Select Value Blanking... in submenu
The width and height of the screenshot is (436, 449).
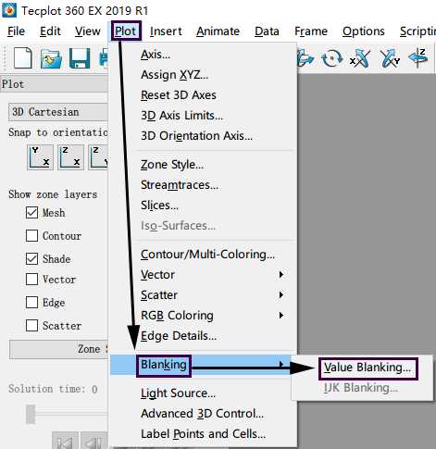coord(367,368)
